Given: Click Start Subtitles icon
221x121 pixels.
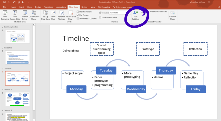Looking at the screenshot, I should [x=136, y=15].
